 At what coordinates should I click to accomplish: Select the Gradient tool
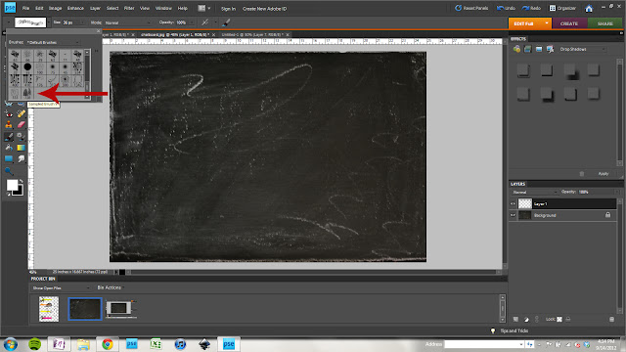(x=21, y=148)
